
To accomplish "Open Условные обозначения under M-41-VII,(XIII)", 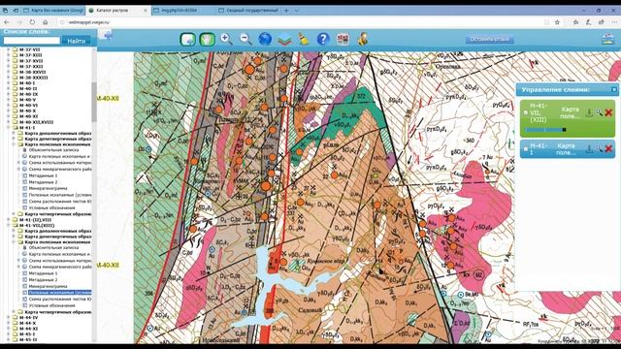I will click(x=51, y=305).
